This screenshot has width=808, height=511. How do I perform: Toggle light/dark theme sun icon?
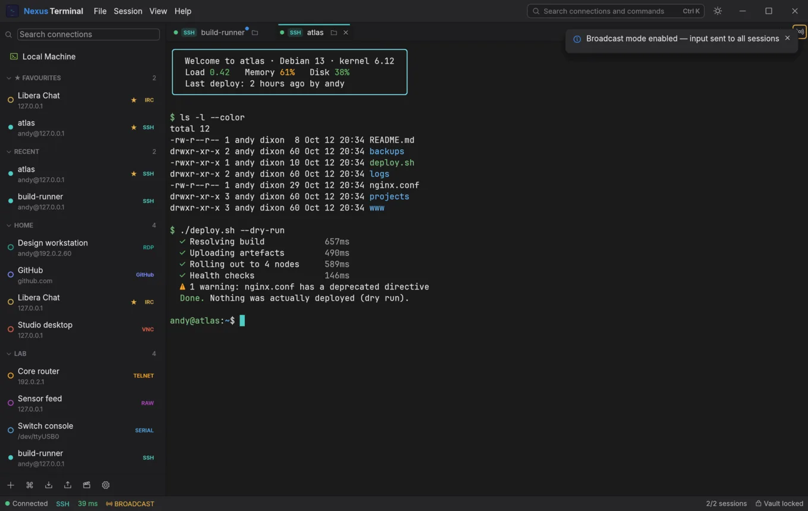point(718,11)
